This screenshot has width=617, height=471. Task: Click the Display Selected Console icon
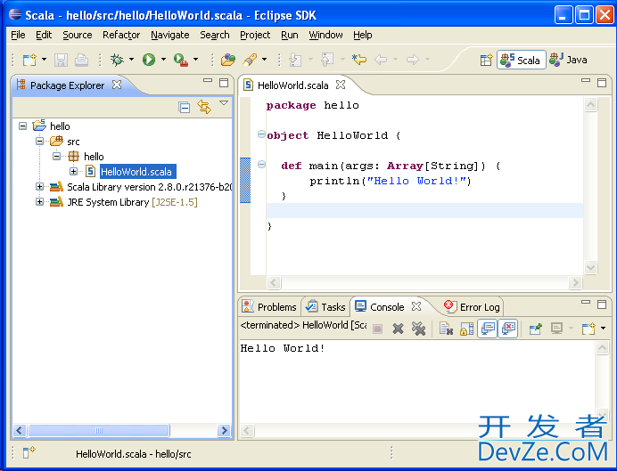click(x=556, y=329)
